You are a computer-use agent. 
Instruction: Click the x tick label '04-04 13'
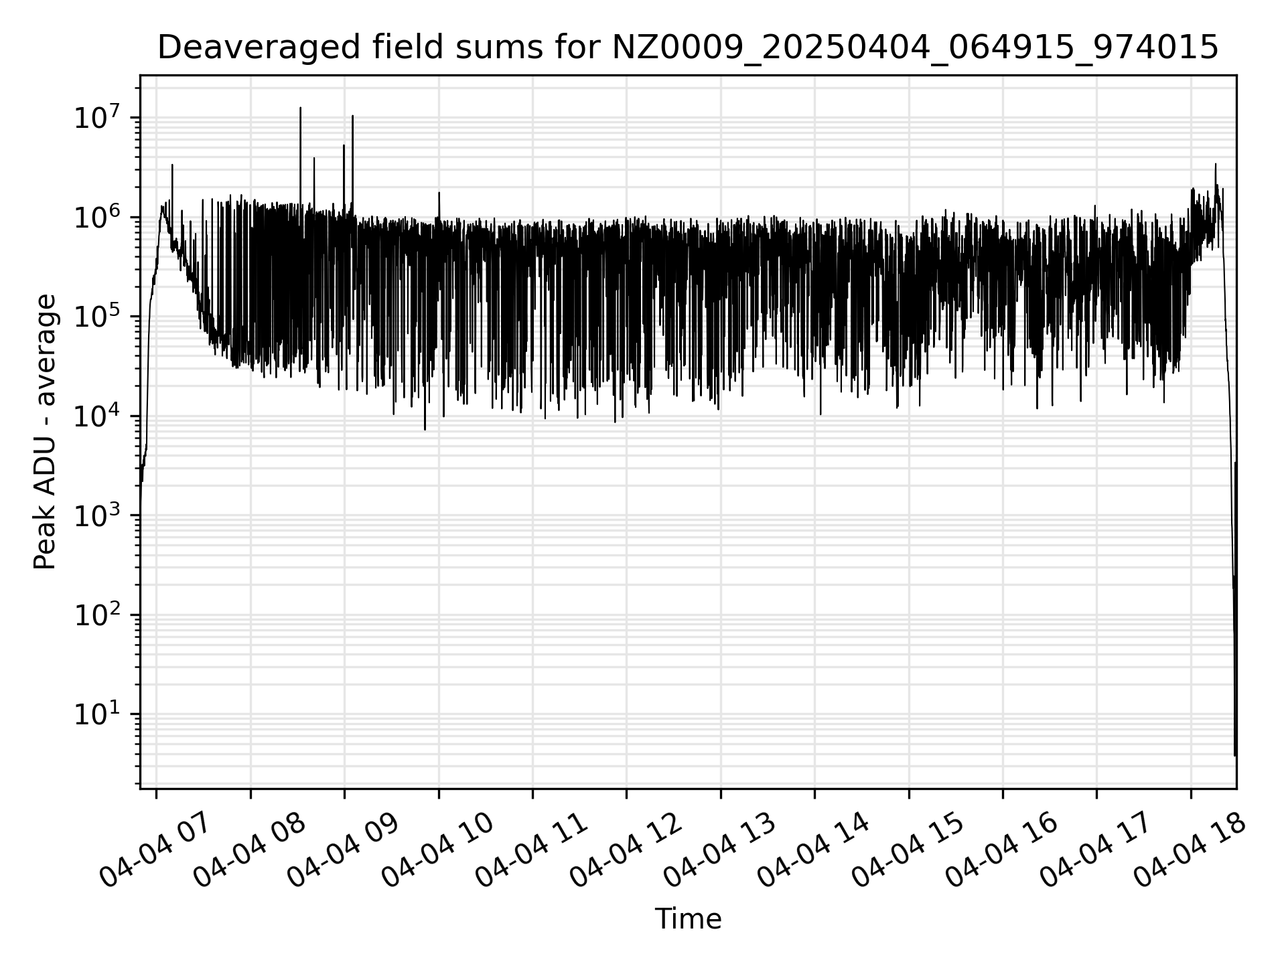721,850
